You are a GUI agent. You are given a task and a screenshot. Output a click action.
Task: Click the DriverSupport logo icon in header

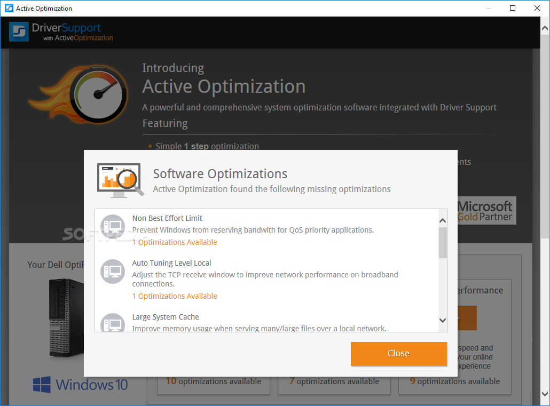[x=19, y=32]
